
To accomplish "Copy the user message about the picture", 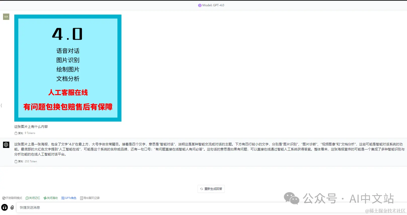I will [19, 133].
